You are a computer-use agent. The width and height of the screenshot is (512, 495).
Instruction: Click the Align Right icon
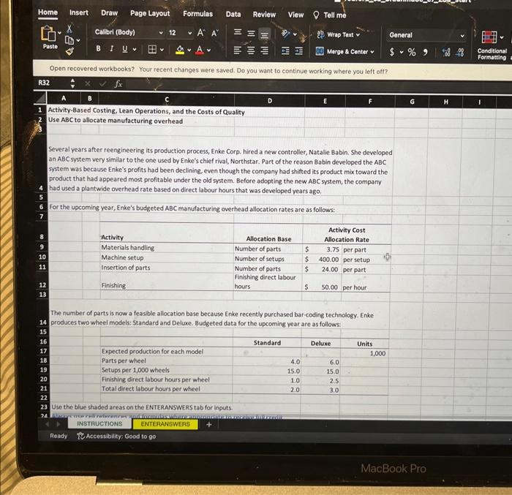[264, 51]
